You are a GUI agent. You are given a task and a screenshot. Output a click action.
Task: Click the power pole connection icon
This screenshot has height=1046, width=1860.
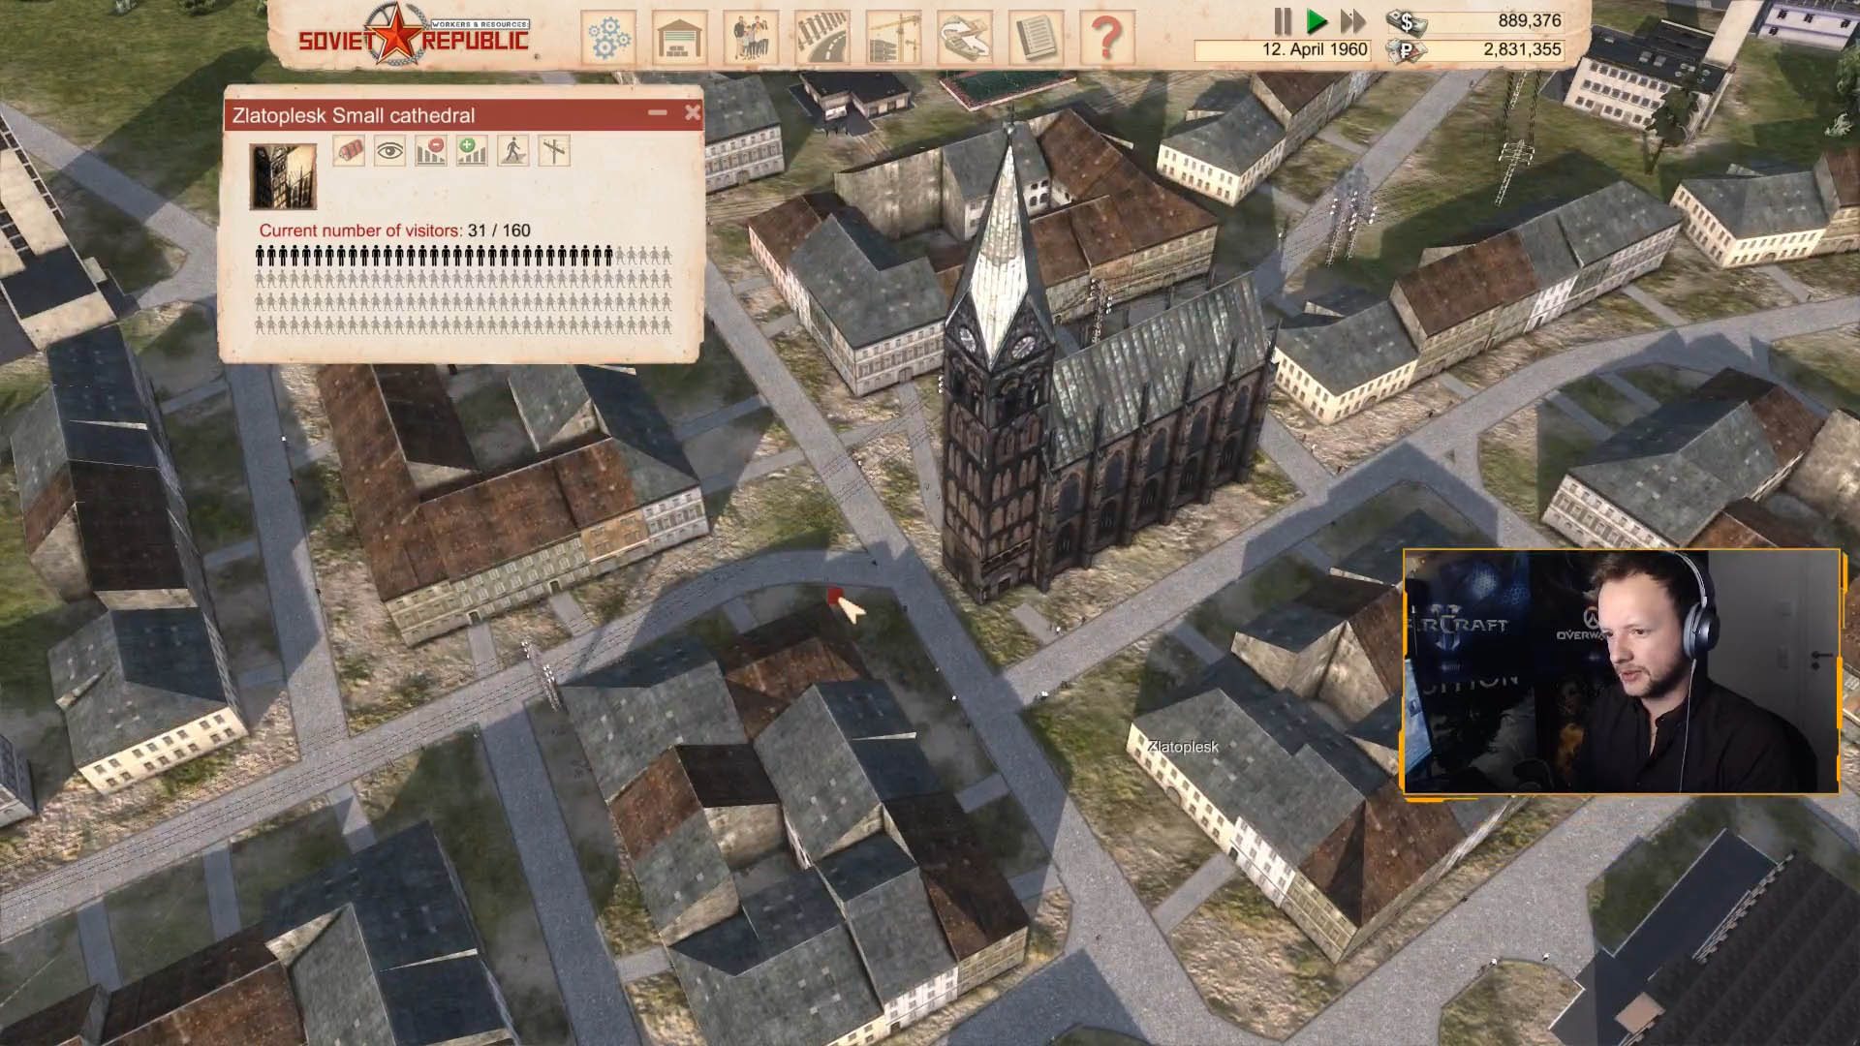[553, 150]
